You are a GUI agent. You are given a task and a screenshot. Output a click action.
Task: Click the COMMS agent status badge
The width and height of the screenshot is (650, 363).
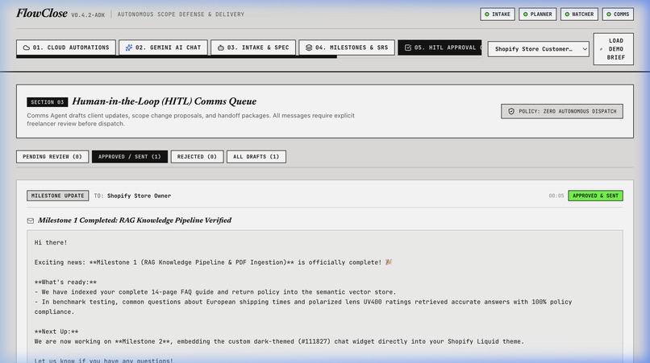pos(618,14)
